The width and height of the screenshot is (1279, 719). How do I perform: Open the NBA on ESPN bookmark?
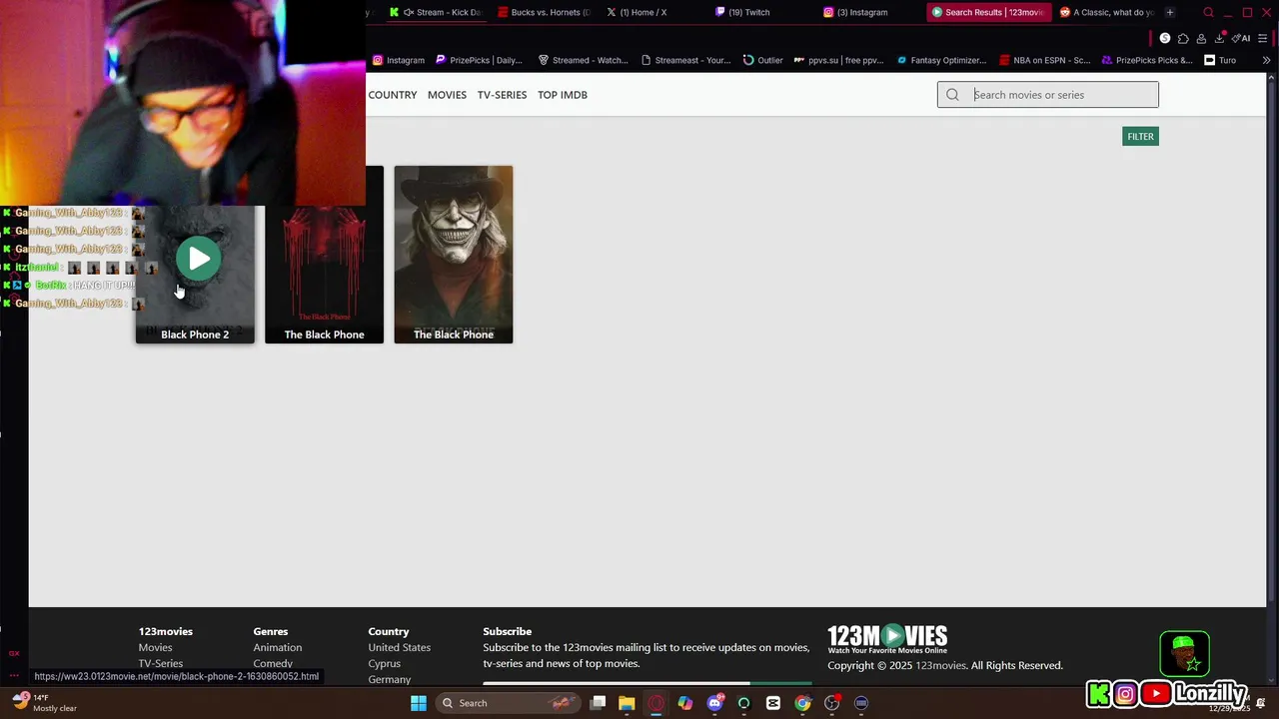1045,60
